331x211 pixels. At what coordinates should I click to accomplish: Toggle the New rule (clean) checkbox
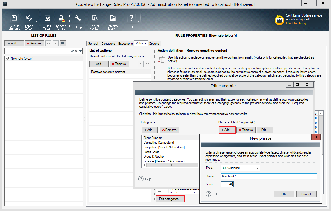point(8,59)
